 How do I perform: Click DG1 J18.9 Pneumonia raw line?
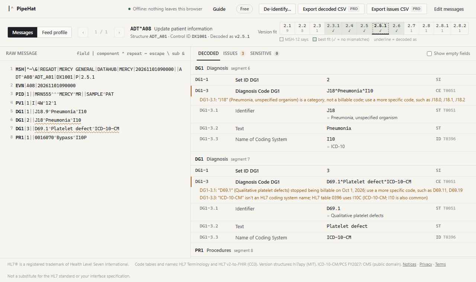click(x=51, y=111)
